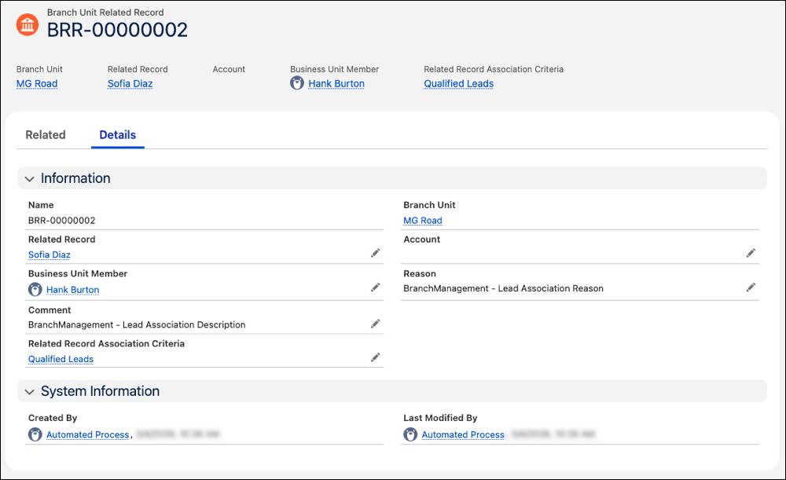The width and height of the screenshot is (786, 480).
Task: Click the Reason field label
Action: (420, 273)
